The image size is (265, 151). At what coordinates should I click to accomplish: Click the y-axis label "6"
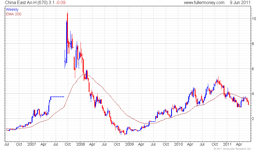tap(253, 69)
